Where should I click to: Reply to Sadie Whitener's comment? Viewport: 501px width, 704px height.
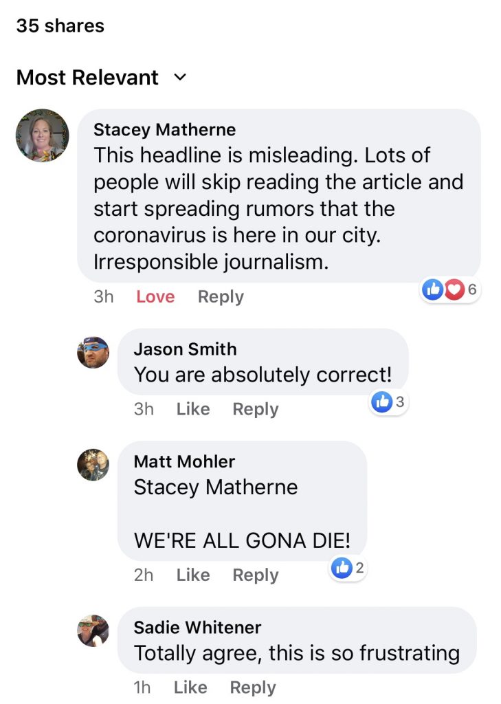(x=253, y=687)
